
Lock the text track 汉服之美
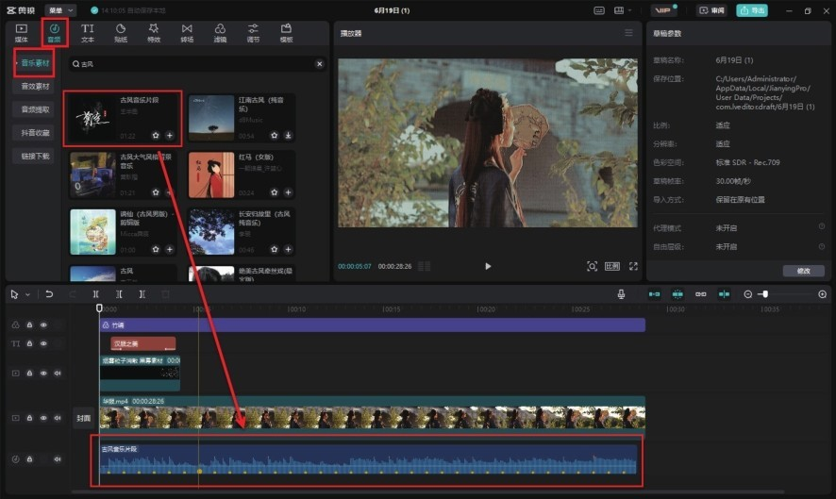point(29,344)
